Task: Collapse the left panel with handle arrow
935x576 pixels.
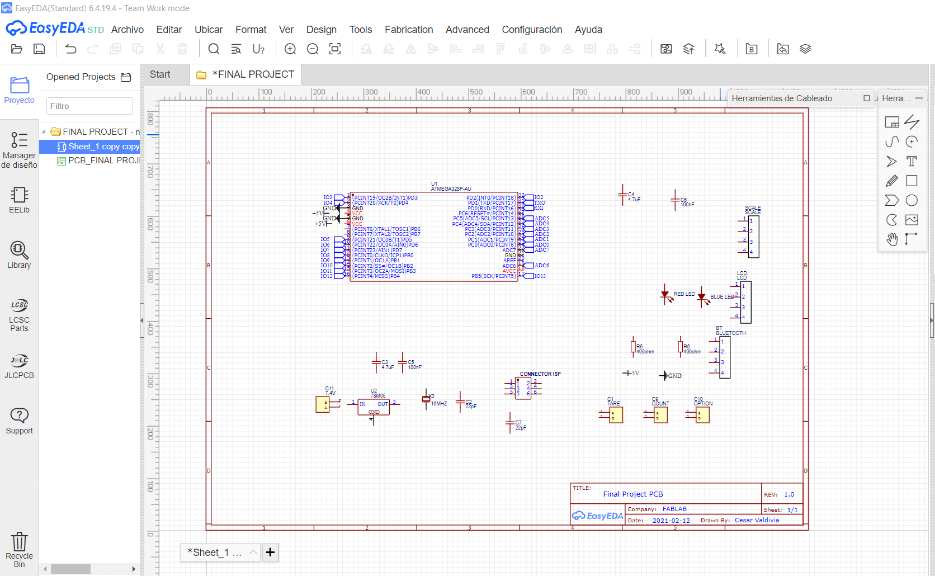Action: pyautogui.click(x=142, y=320)
